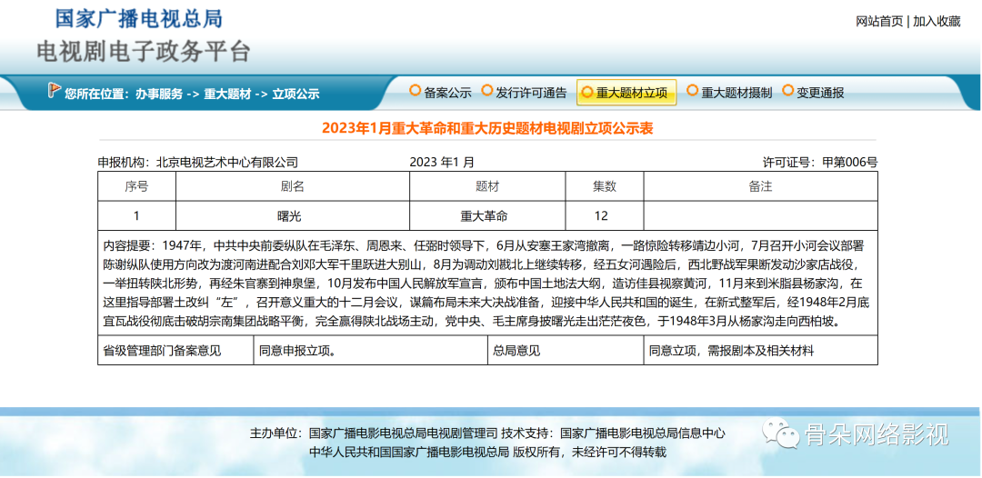Click the circle icon beside 变更通报
Viewport: 982px width, 478px height.
click(787, 91)
